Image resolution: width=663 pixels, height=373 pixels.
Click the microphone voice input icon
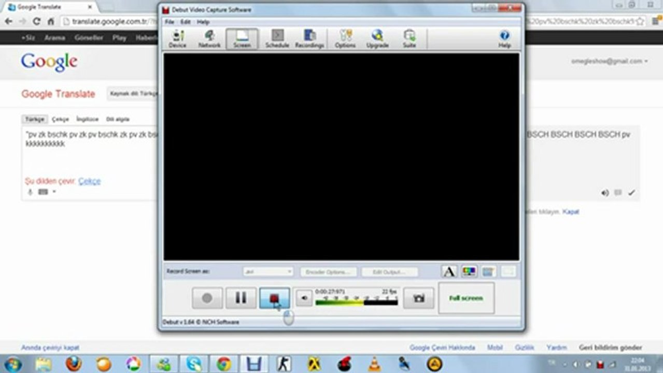(30, 192)
